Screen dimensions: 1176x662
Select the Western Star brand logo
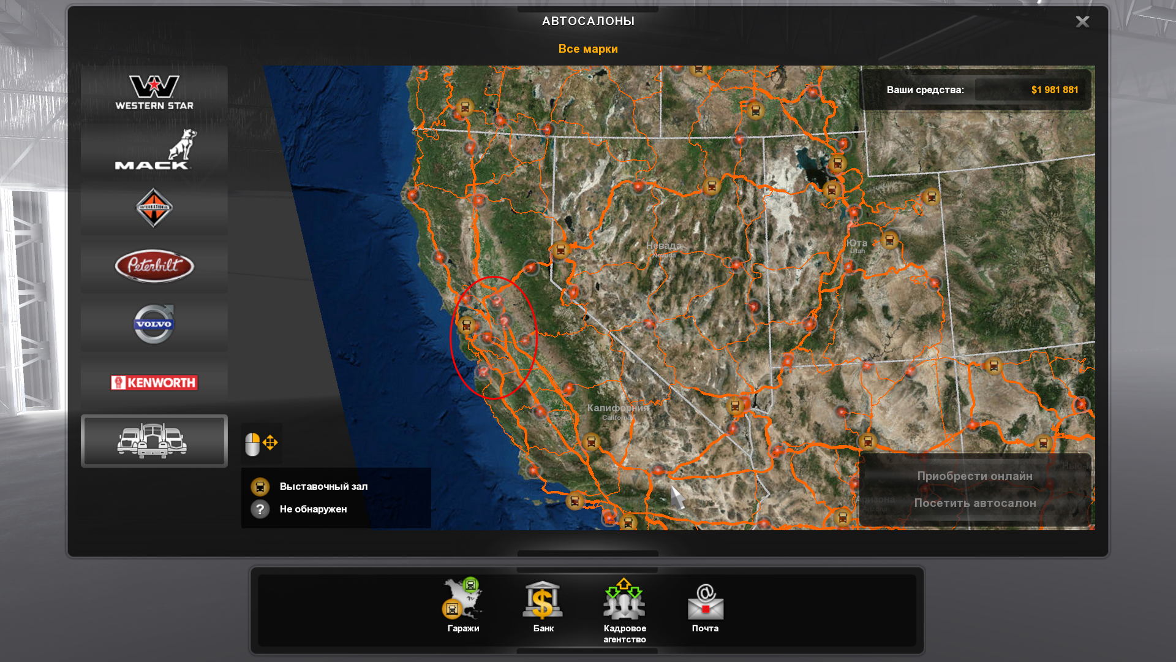click(154, 92)
